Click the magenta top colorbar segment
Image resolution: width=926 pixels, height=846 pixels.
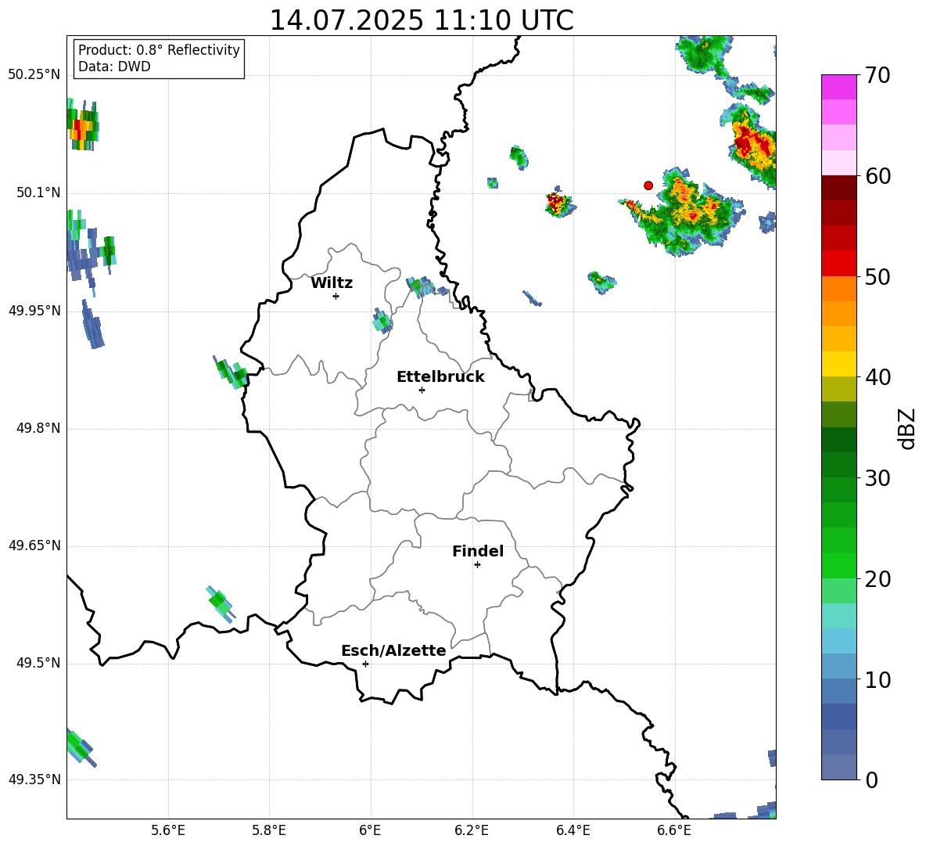(x=838, y=87)
